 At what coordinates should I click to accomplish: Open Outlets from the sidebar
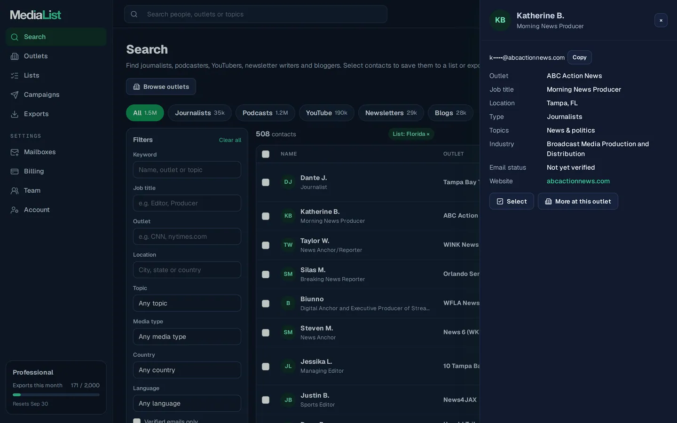click(56, 56)
